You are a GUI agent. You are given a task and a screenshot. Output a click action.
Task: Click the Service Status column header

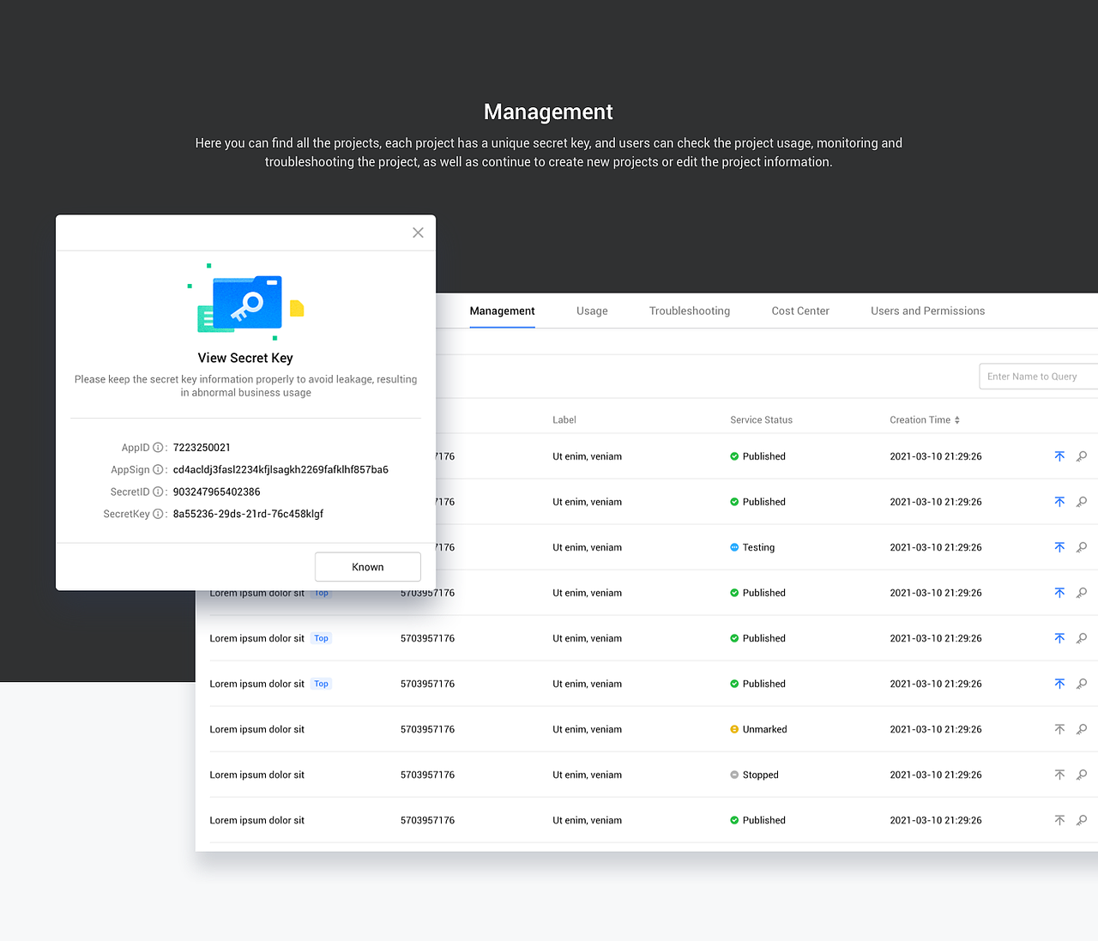click(761, 420)
